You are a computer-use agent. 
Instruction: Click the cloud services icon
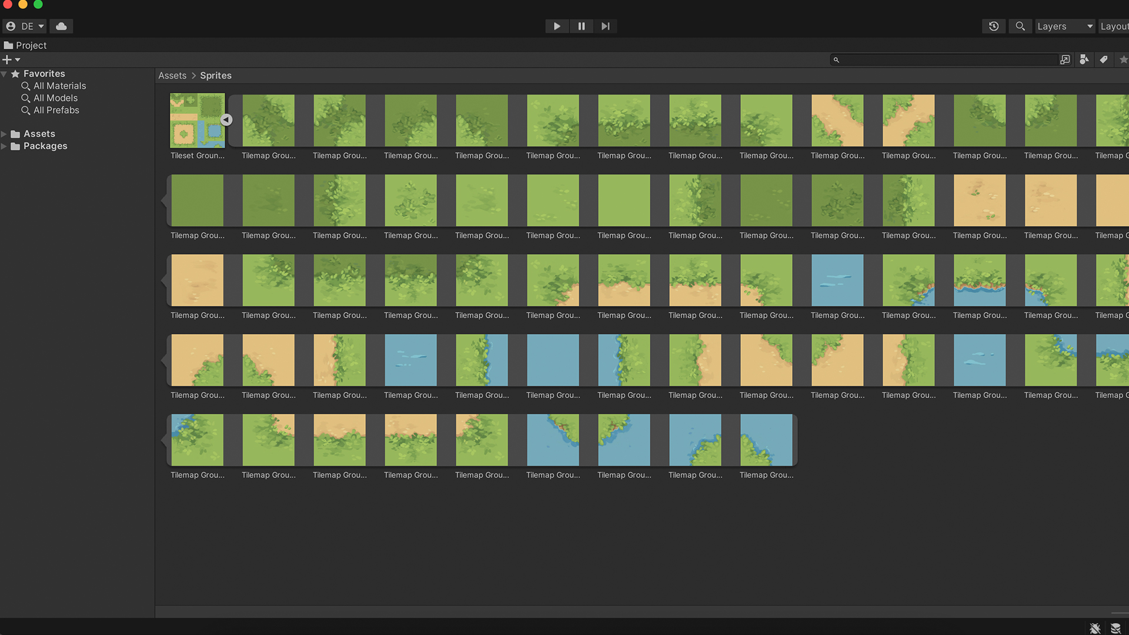(x=61, y=26)
